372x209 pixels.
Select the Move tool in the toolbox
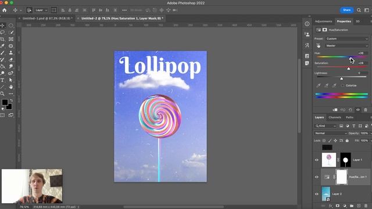[x=2, y=26]
